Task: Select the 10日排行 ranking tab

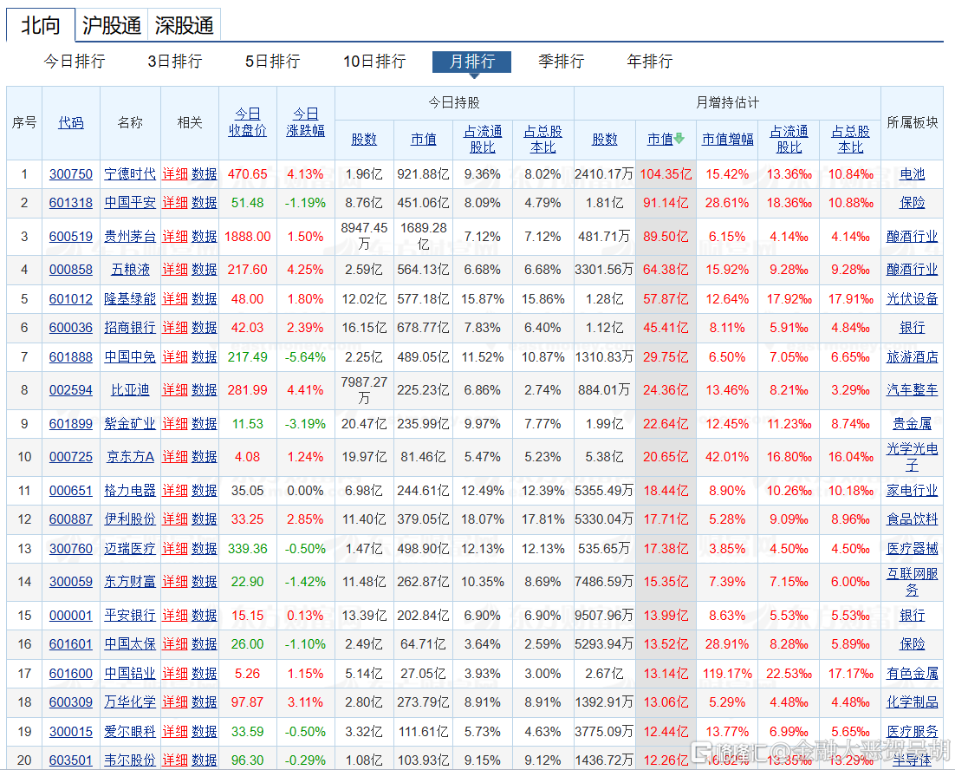Action: [x=374, y=61]
